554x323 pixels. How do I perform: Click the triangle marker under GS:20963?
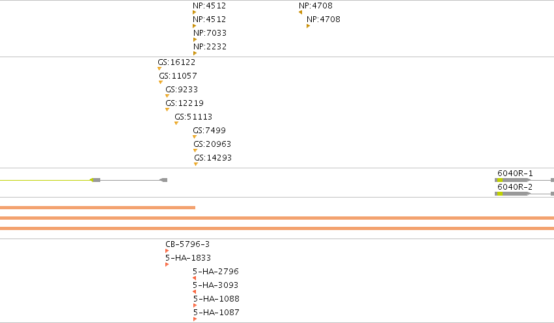(x=195, y=151)
